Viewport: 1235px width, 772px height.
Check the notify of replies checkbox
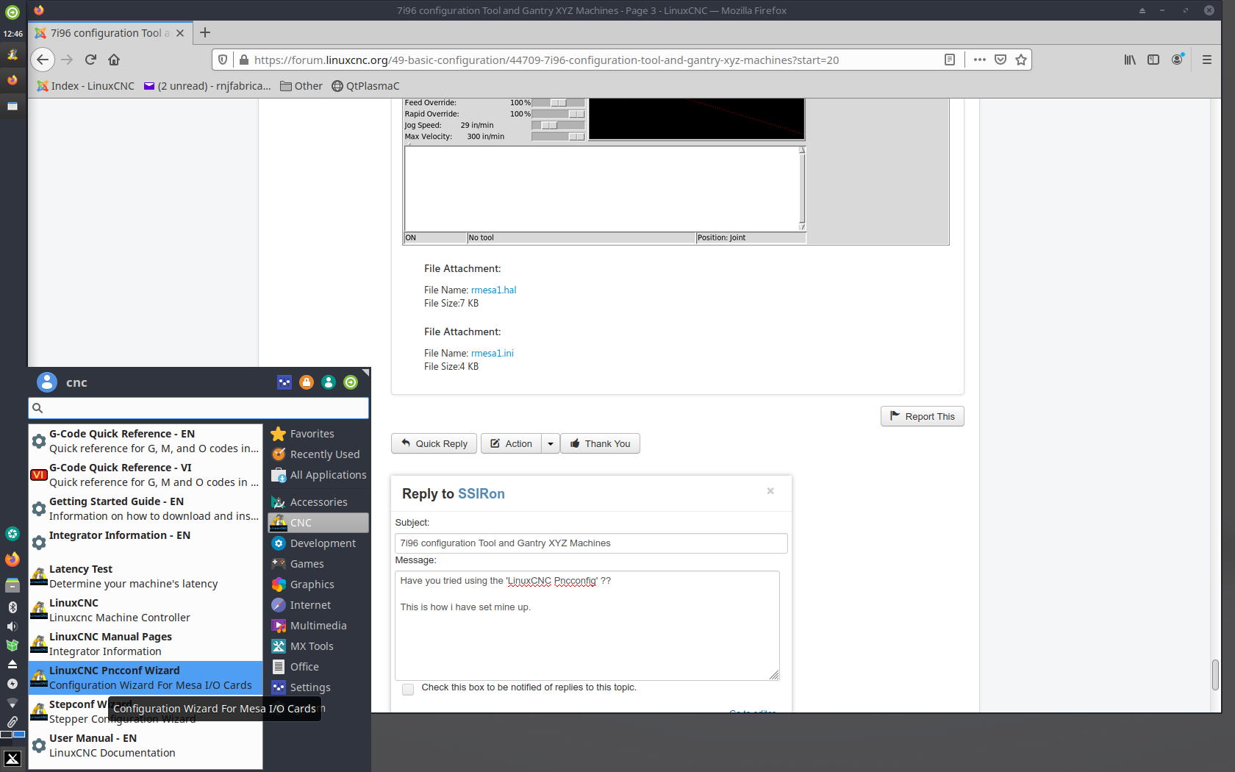point(408,689)
